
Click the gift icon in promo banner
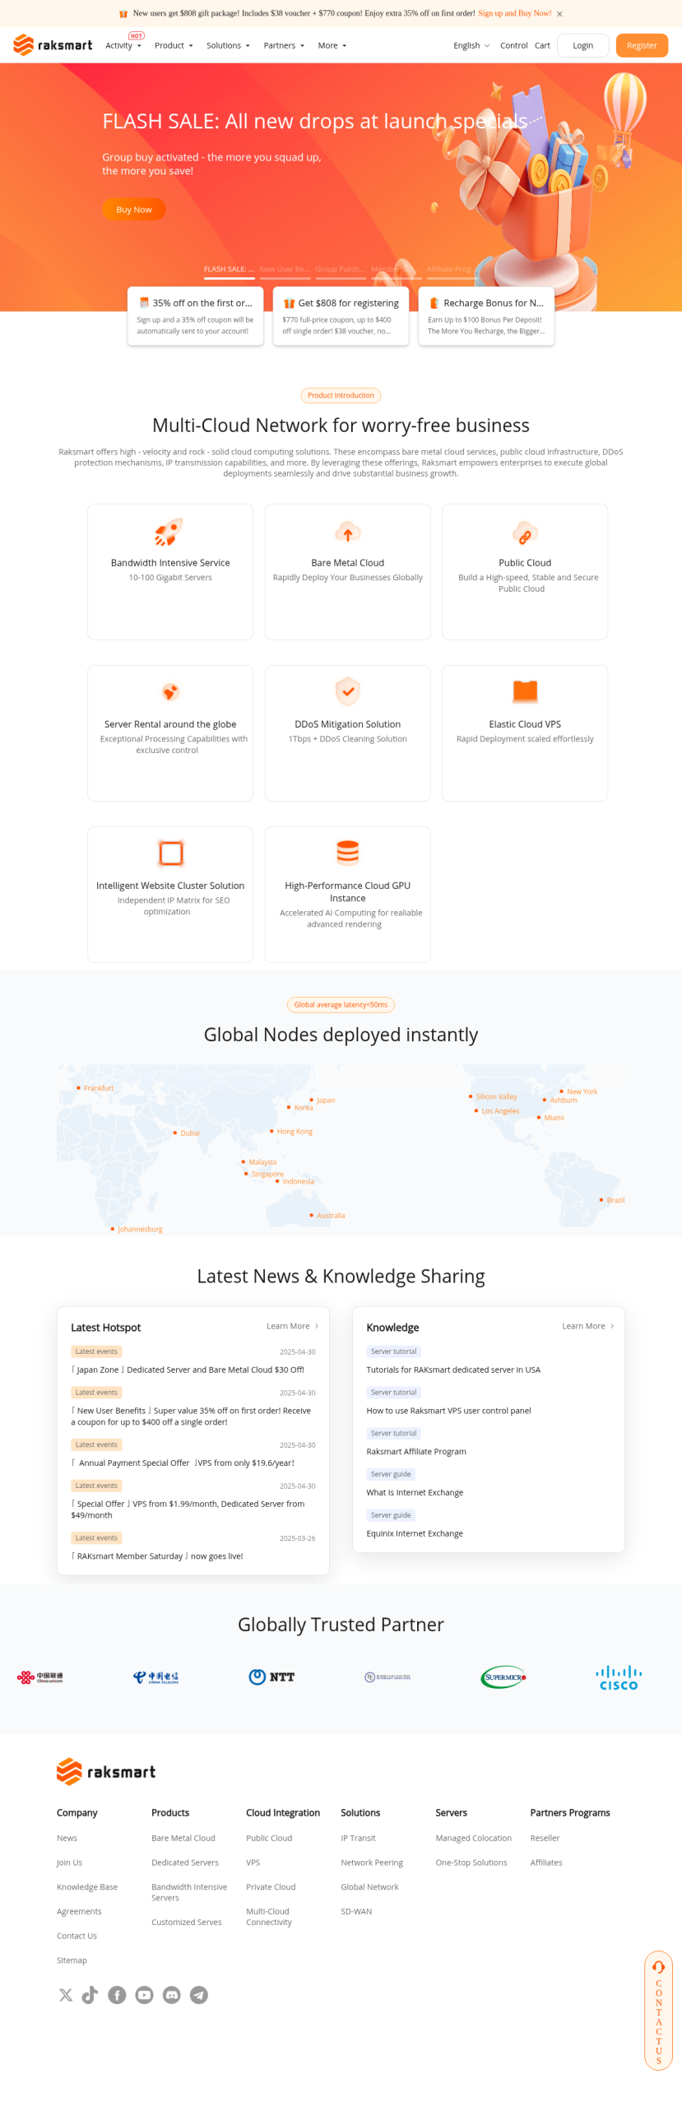coord(123,14)
